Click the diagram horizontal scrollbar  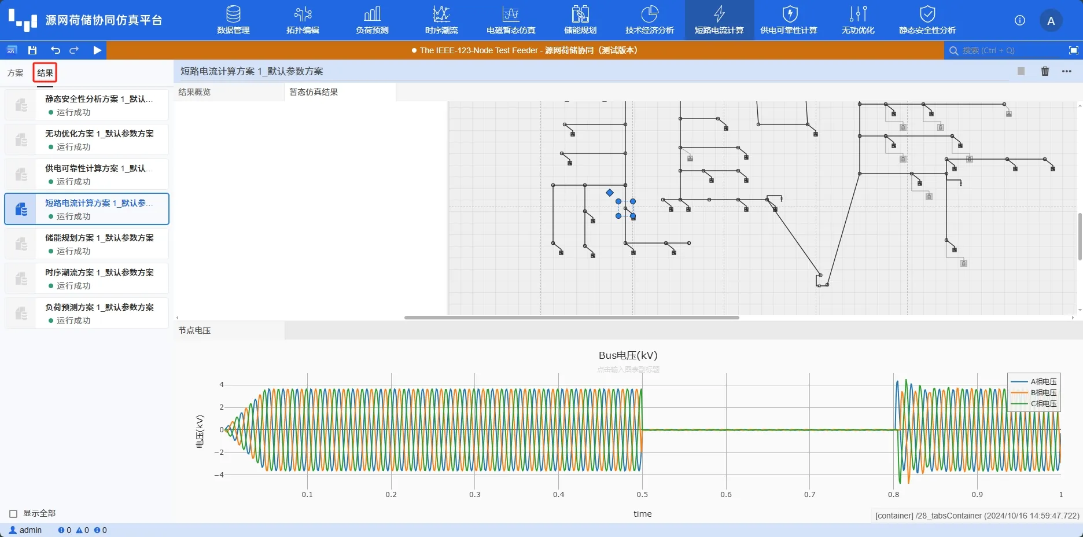pos(572,318)
